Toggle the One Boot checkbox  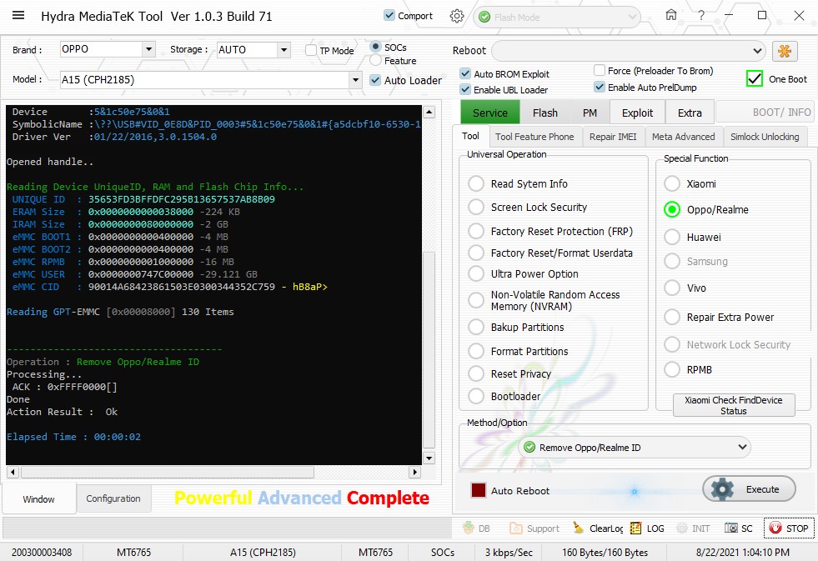pos(755,78)
